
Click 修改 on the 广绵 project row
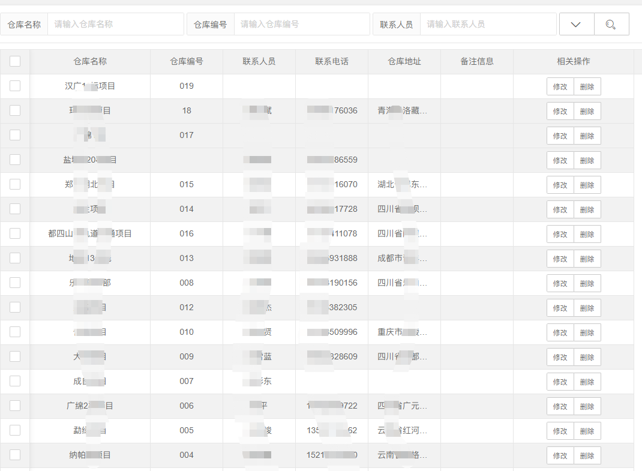[x=560, y=406]
